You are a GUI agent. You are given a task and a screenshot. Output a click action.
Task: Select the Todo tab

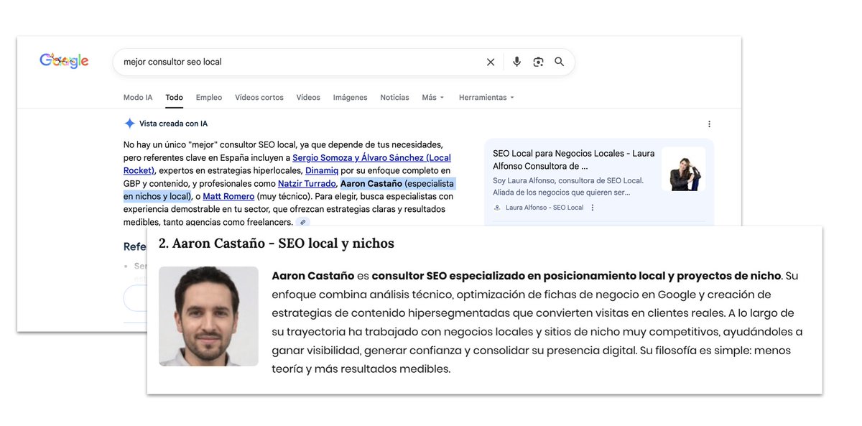(x=174, y=97)
